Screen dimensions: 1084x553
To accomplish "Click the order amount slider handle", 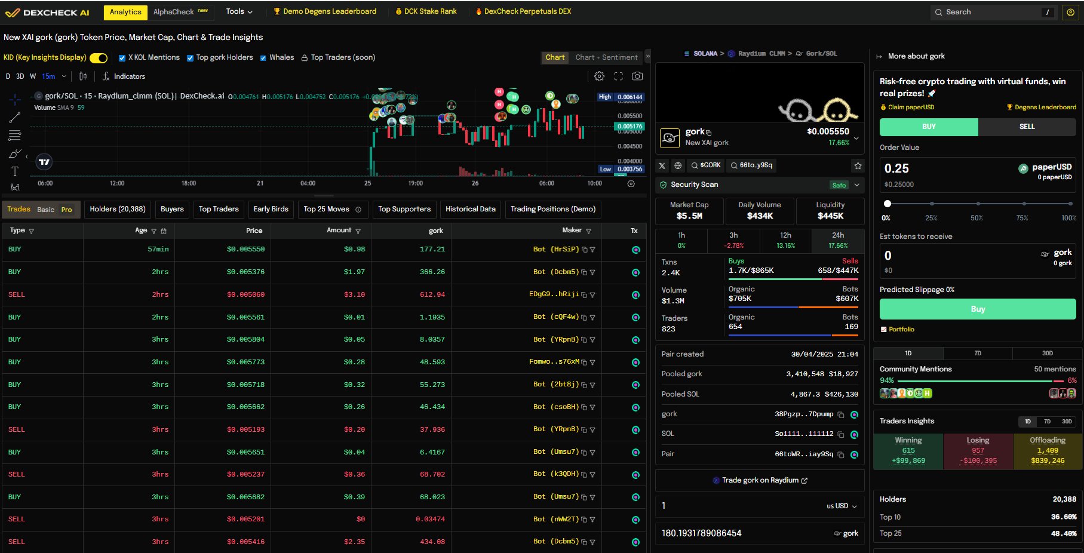I will point(888,204).
